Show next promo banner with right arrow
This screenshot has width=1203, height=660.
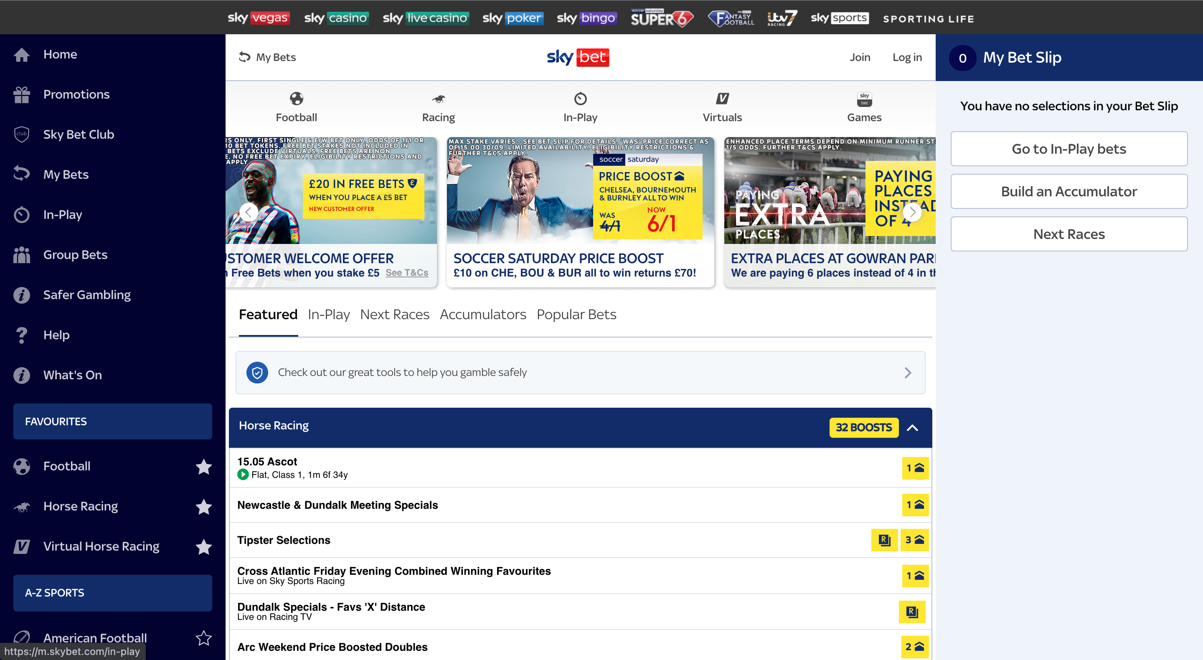click(912, 213)
